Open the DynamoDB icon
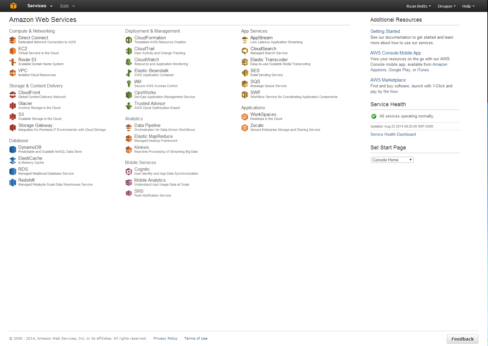Viewport: 488px width, 346px height. coord(13,150)
